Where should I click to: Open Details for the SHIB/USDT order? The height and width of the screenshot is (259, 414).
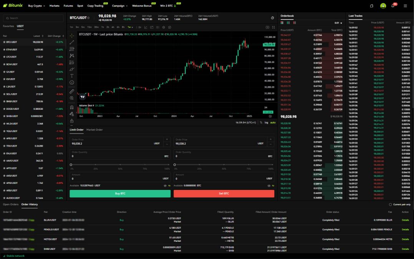pos(405,249)
